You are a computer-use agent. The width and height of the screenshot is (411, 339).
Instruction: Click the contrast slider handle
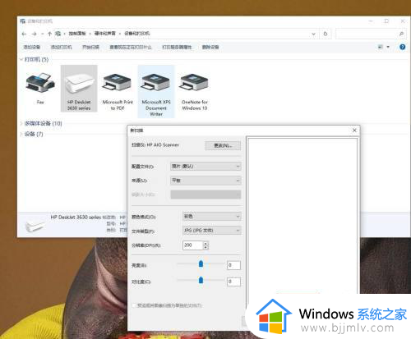click(201, 280)
